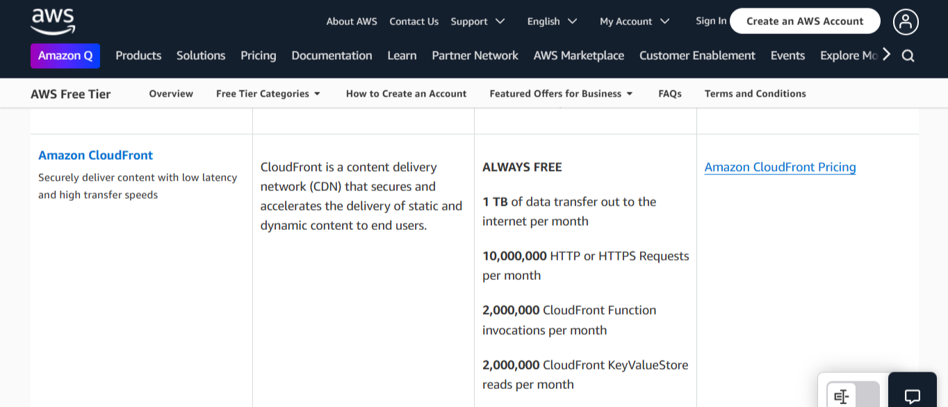This screenshot has height=407, width=948.
Task: Click the AWS logo
Action: tap(53, 21)
